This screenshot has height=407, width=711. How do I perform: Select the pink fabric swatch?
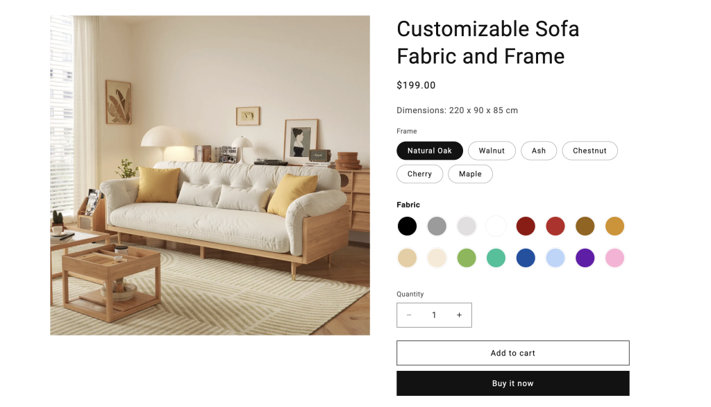click(x=615, y=258)
